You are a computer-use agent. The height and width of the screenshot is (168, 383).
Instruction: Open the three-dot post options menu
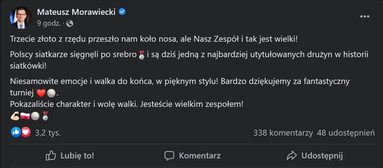365,16
